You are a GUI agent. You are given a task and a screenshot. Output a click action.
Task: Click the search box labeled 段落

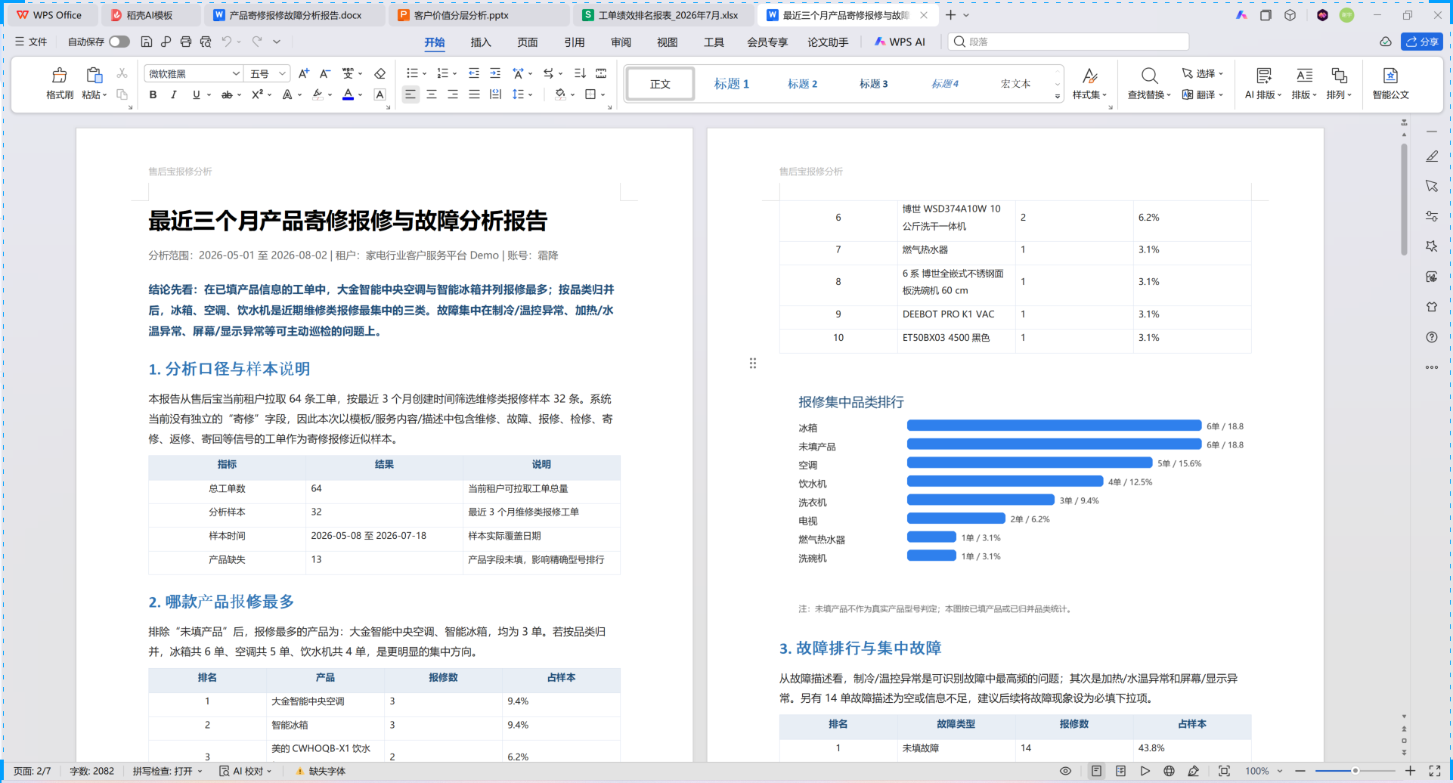click(1069, 42)
